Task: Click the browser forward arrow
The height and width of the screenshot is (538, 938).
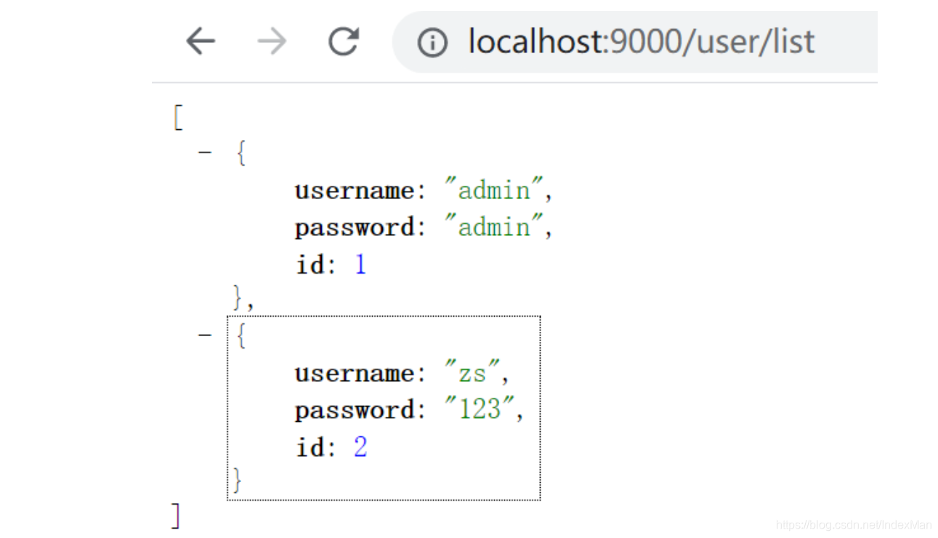Action: [x=272, y=41]
